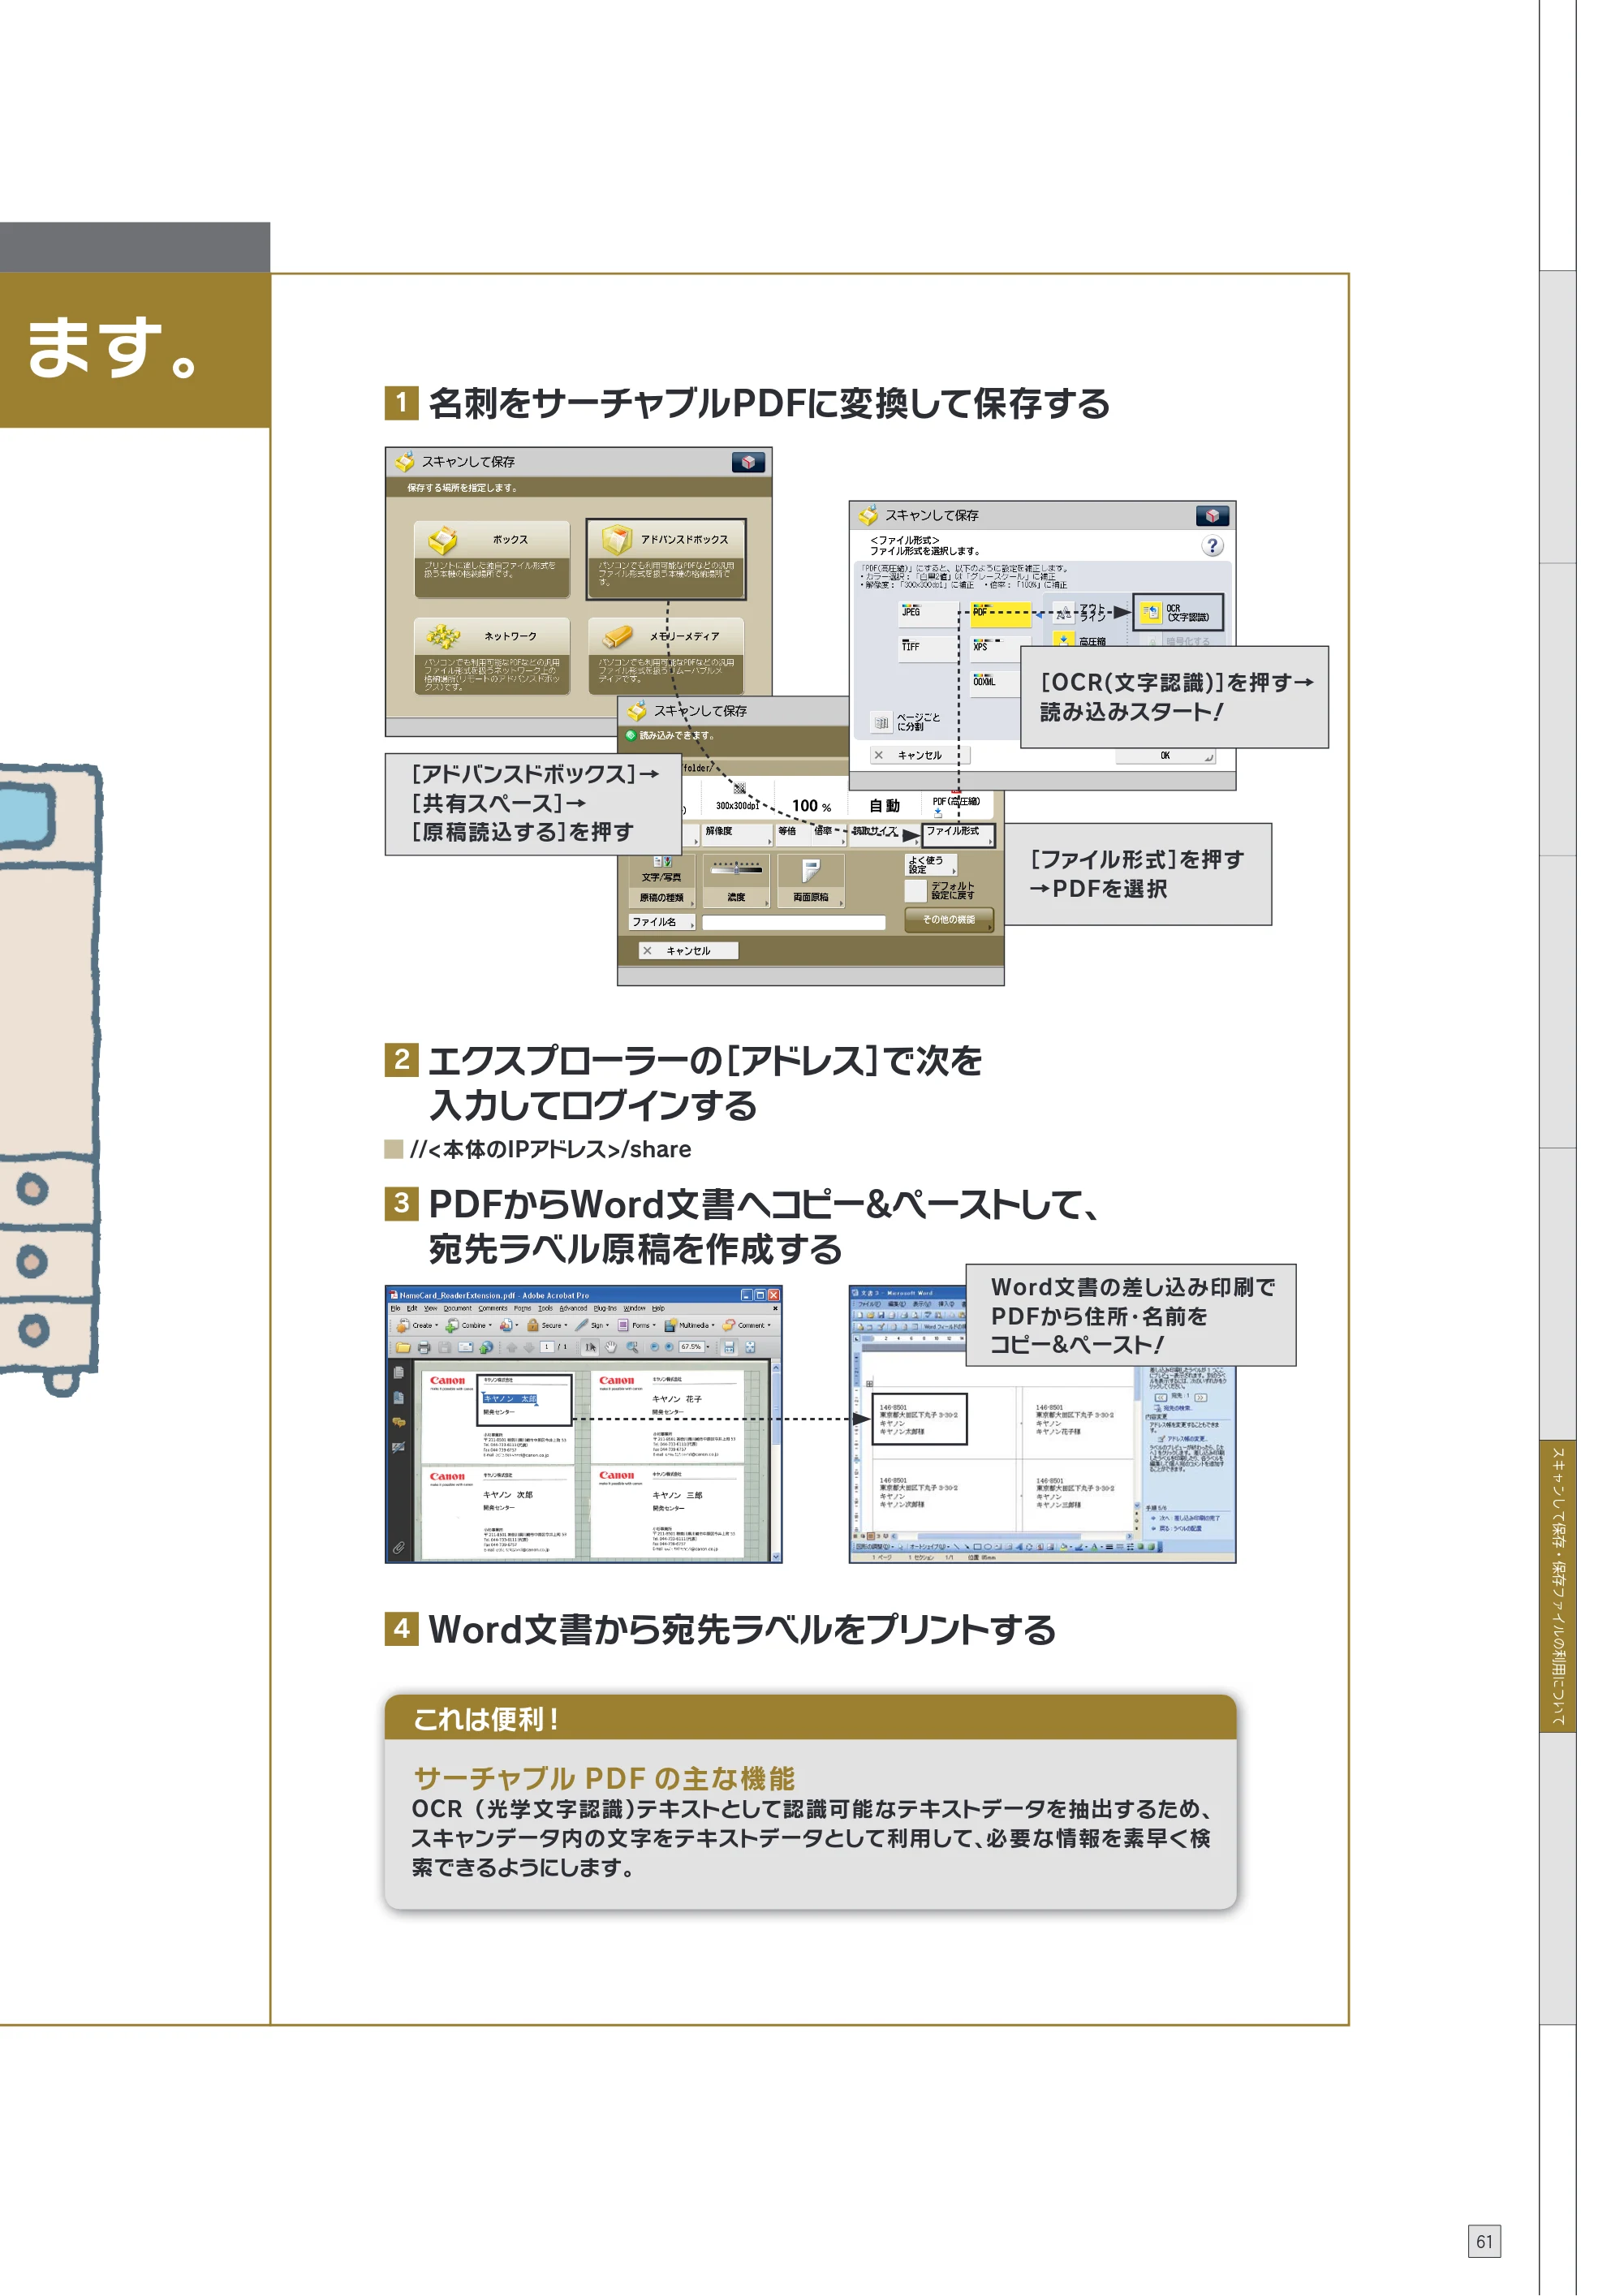Confirm file format with OK button
The height and width of the screenshot is (2296, 1624).
[1166, 757]
